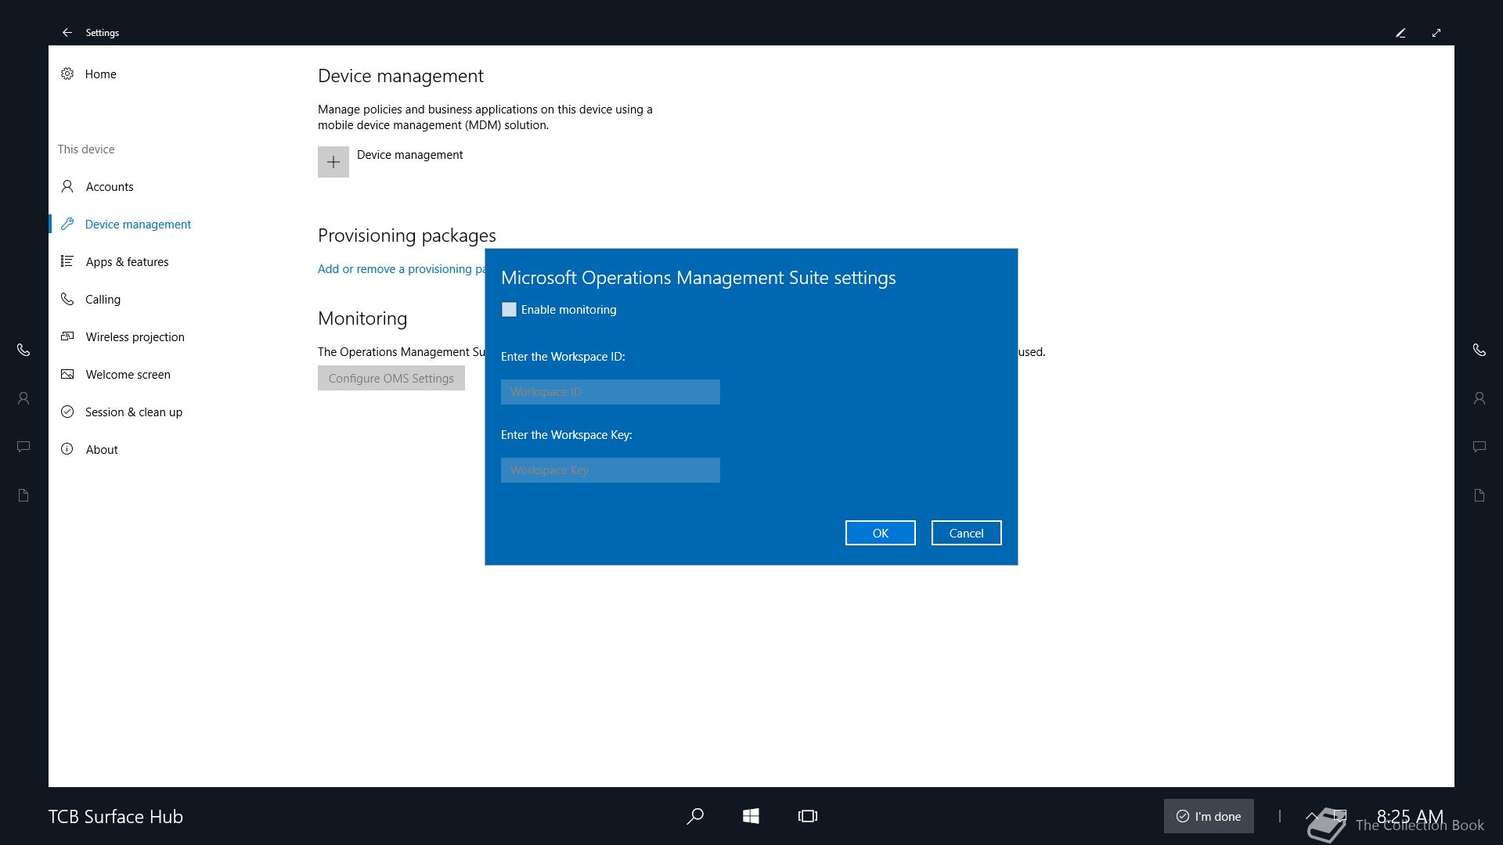
Task: Click the Workspace Key input field
Action: 611,470
